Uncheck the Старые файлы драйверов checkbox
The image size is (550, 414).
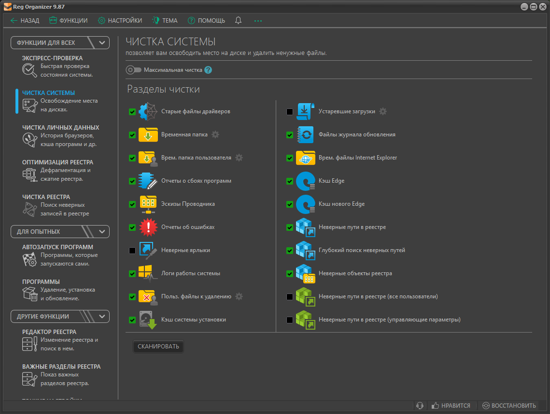(132, 112)
